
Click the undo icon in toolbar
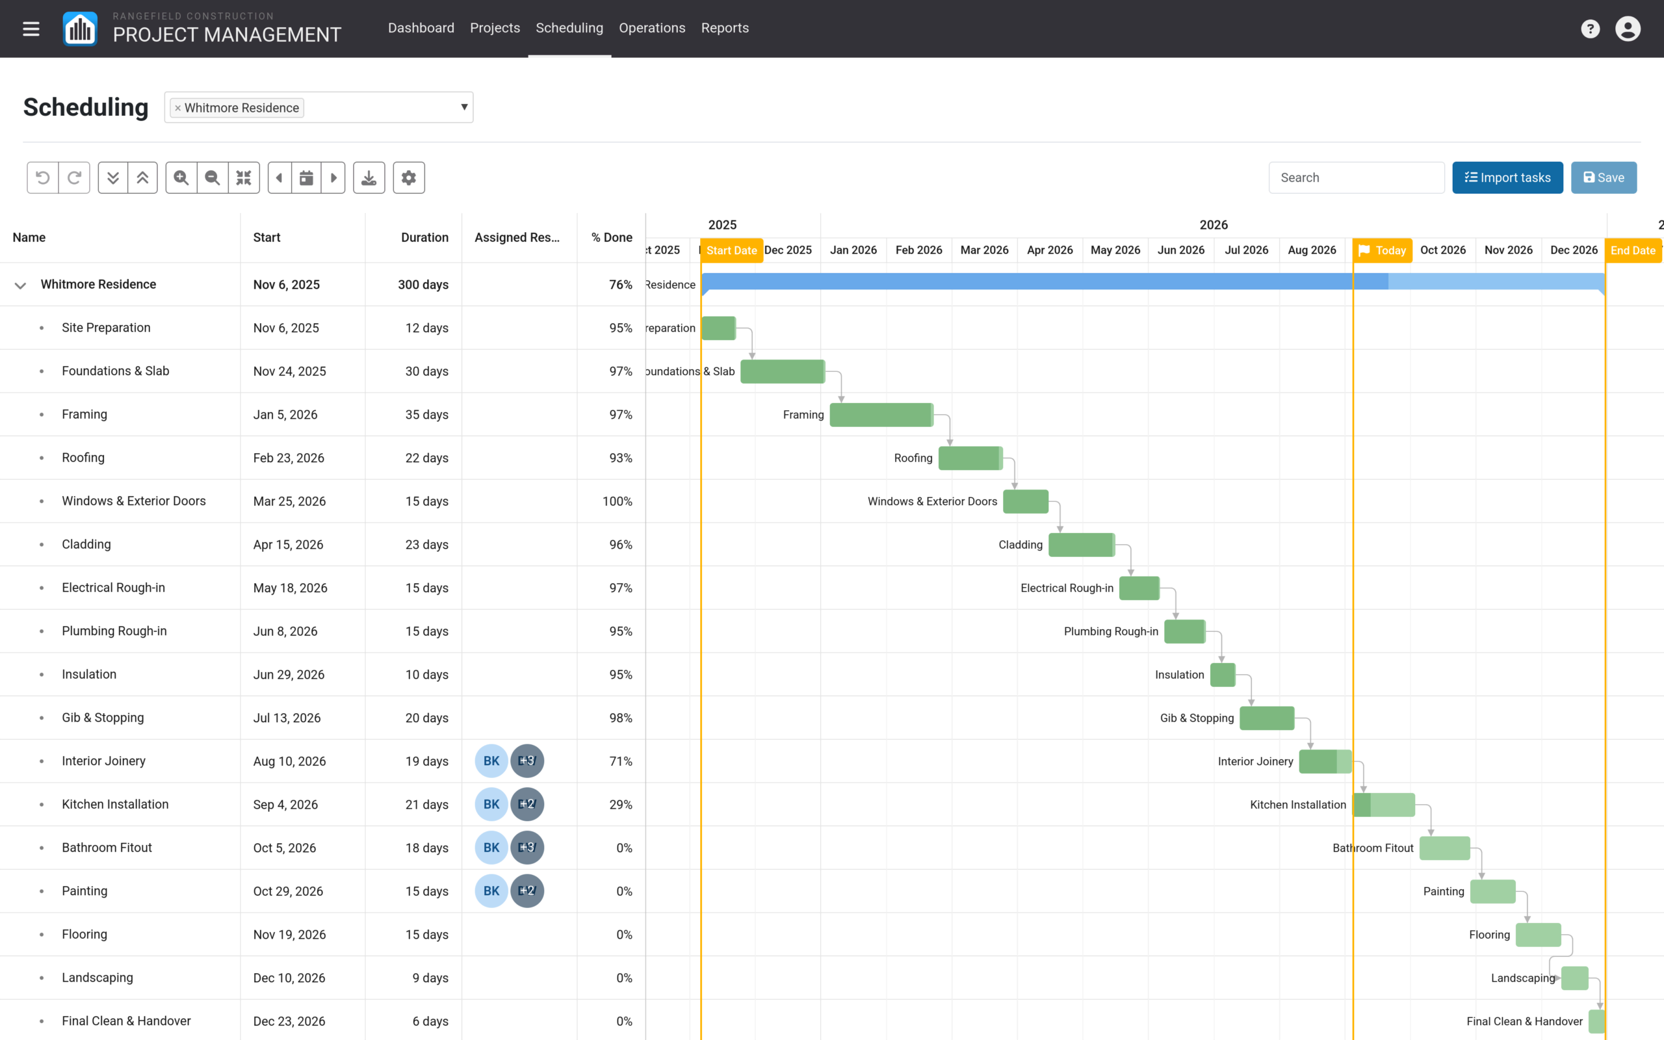click(x=43, y=177)
